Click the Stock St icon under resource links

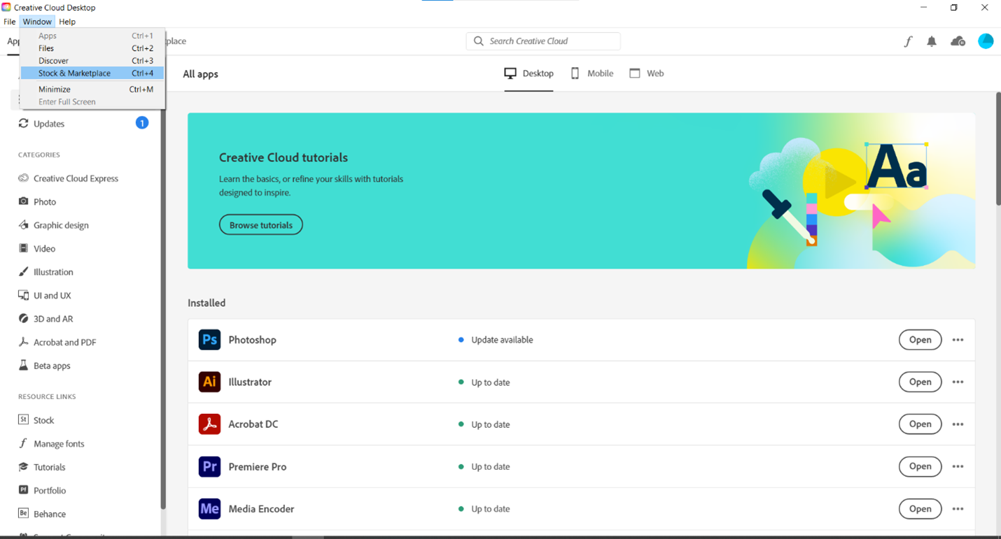click(x=23, y=419)
